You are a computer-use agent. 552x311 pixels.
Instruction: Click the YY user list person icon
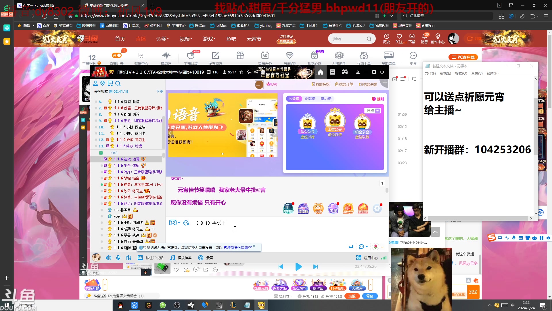point(95,84)
